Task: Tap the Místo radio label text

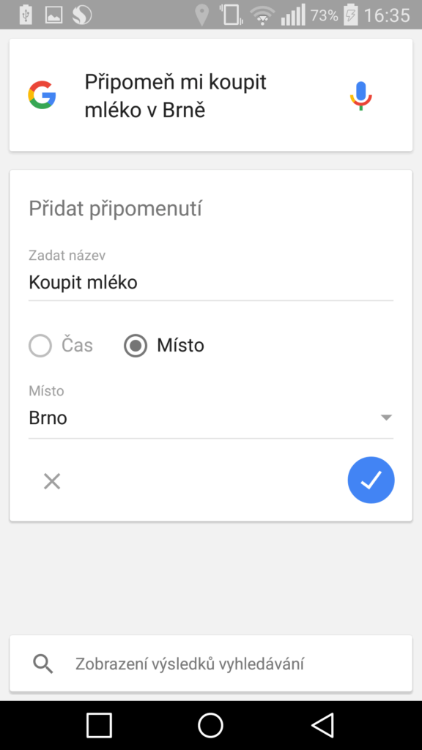Action: (x=180, y=346)
